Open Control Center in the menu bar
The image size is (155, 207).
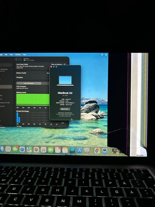(x=102, y=55)
